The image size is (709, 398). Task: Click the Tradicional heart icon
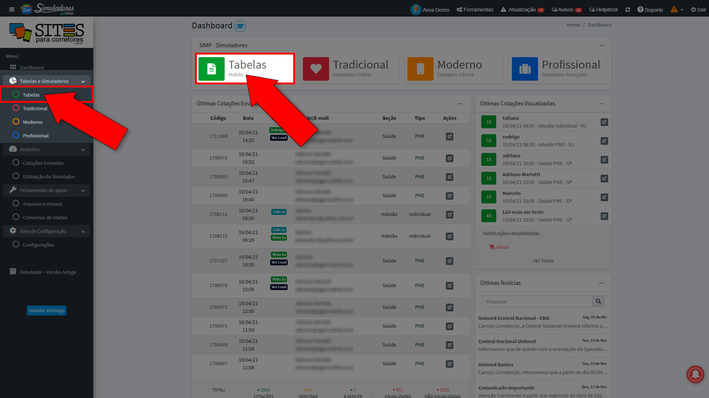(x=316, y=69)
